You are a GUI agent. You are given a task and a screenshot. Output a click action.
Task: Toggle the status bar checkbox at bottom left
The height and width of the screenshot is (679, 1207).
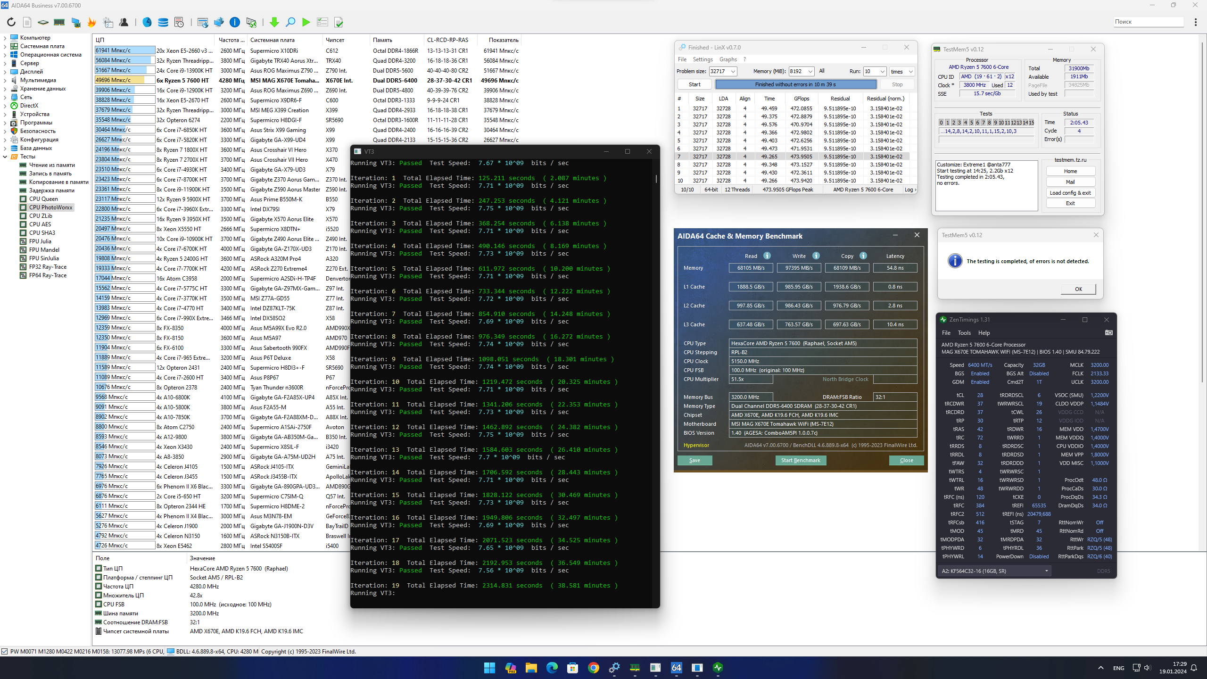click(5, 652)
